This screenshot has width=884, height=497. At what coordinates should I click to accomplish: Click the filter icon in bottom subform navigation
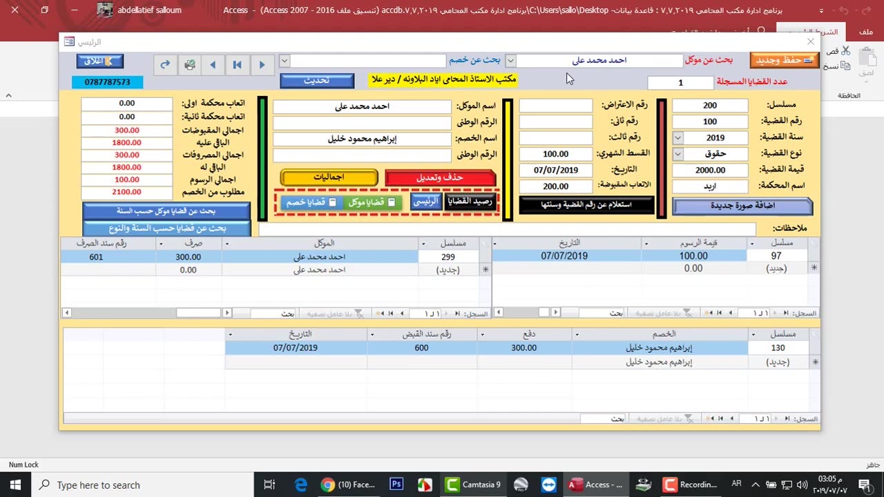pos(688,419)
